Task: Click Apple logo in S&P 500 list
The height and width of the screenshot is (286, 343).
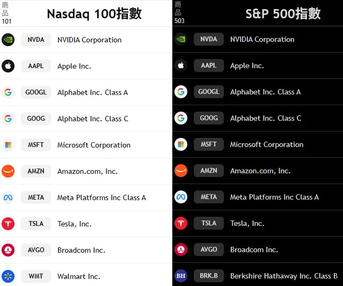Action: [181, 65]
